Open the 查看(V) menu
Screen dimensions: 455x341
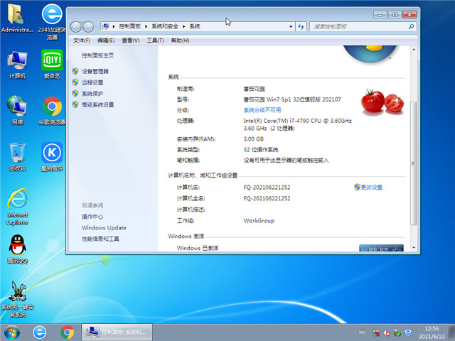pos(131,40)
